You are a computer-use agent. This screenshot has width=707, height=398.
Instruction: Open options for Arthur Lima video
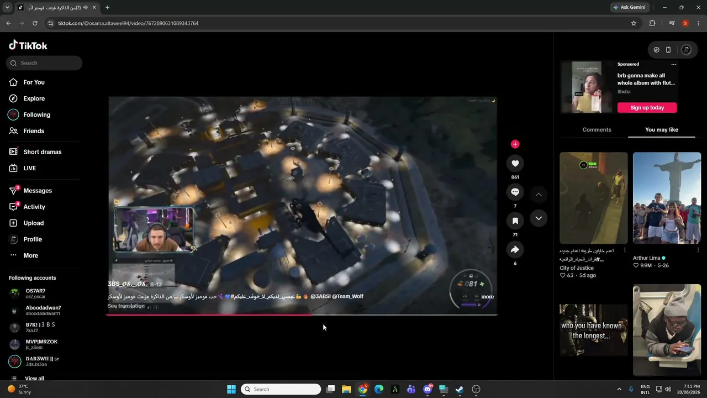(698, 250)
